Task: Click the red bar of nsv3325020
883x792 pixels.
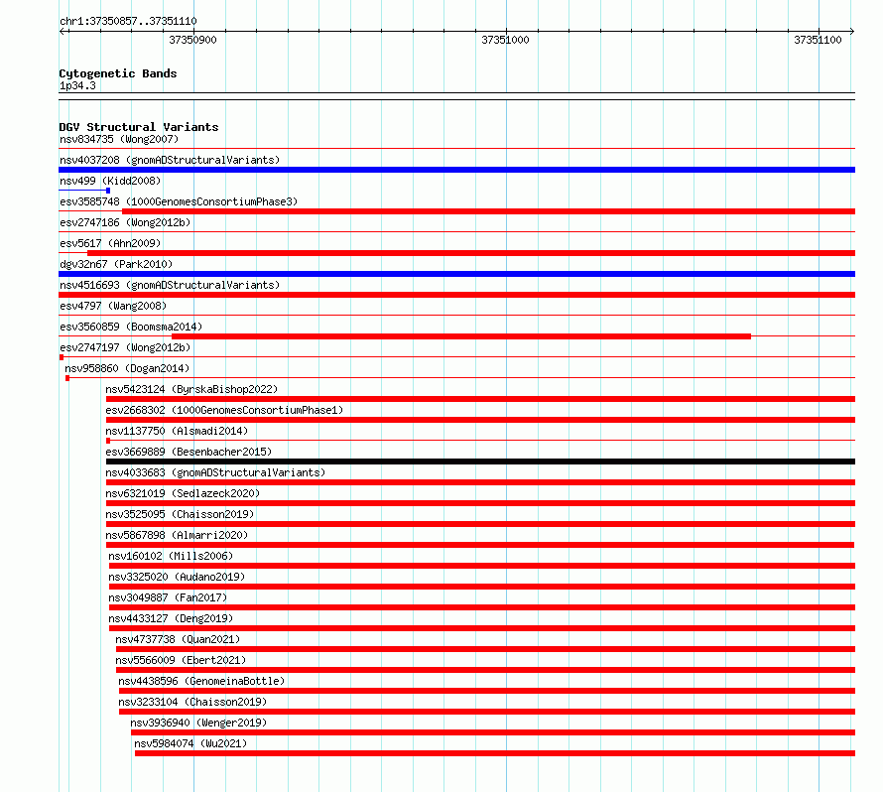Action: coord(482,587)
